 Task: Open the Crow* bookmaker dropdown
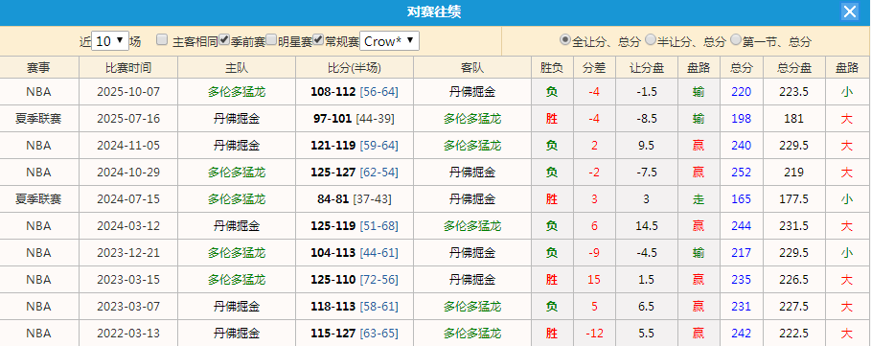click(389, 41)
